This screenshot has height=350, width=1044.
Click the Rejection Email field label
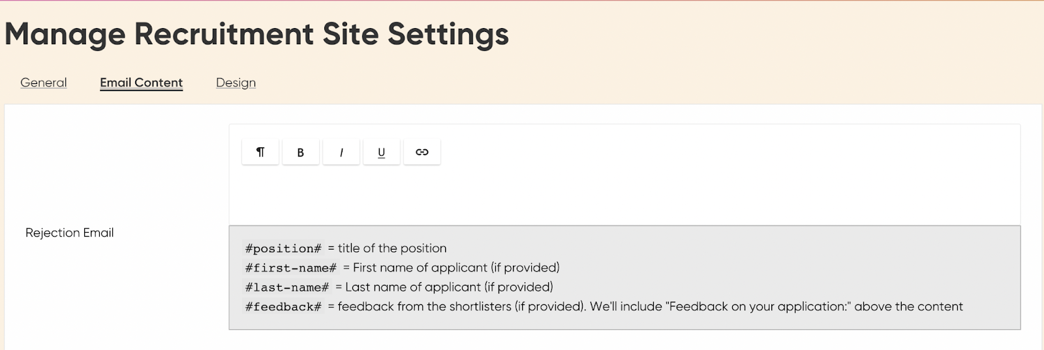click(69, 233)
